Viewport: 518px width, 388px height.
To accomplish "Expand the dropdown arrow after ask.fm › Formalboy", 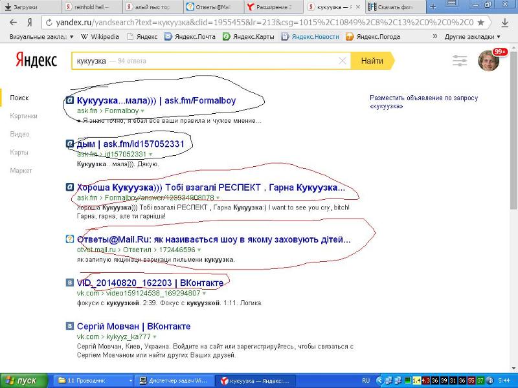I will pyautogui.click(x=142, y=111).
